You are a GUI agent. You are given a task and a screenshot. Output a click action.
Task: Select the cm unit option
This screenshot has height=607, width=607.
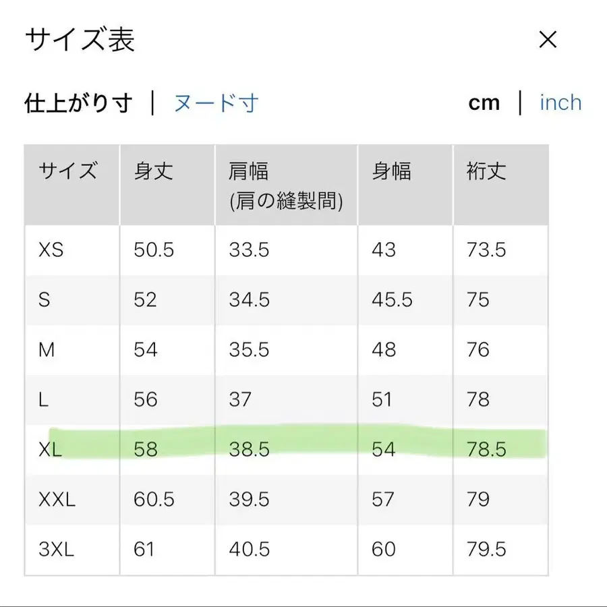(x=484, y=101)
